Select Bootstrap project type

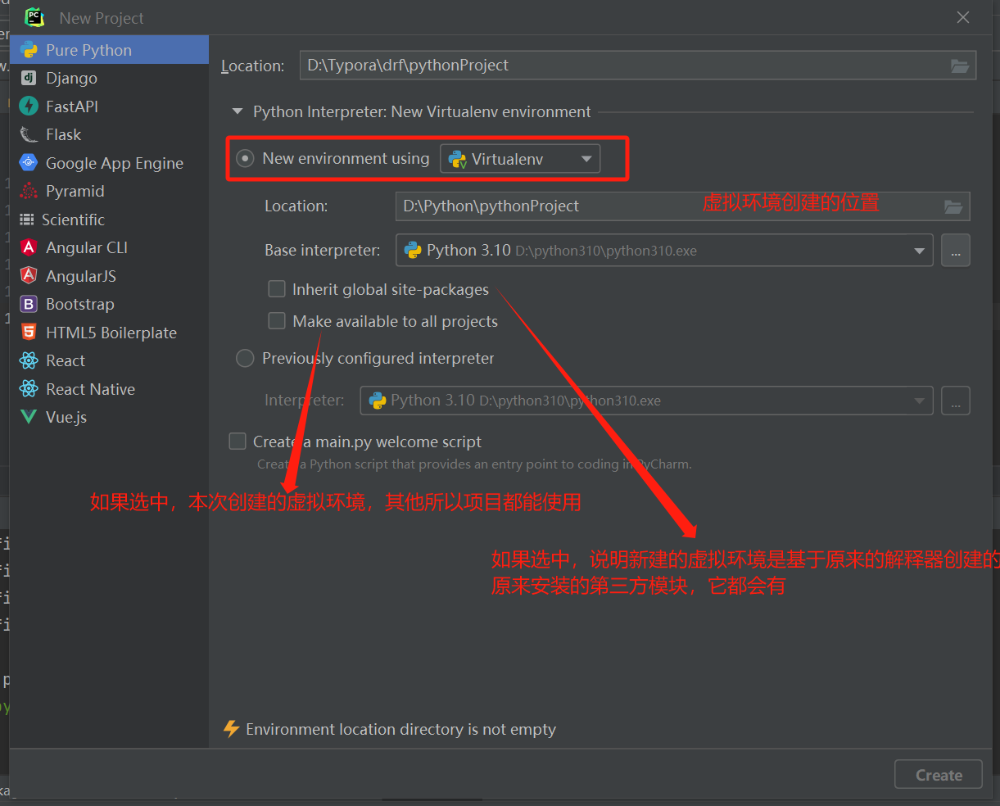point(109,304)
